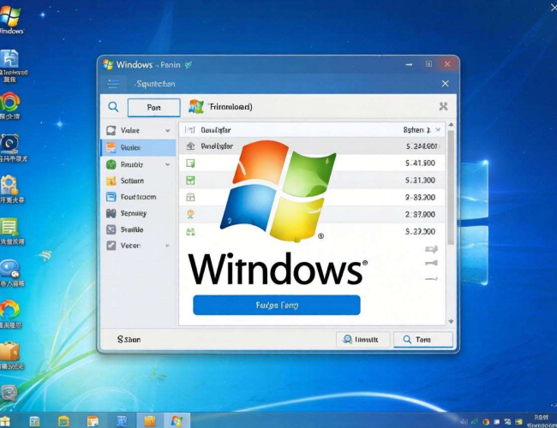Click the scrollbar up arrow in the list

click(451, 125)
